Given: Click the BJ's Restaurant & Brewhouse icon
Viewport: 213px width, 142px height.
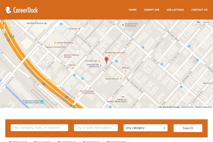Looking at the screenshot, I should 90,88.
